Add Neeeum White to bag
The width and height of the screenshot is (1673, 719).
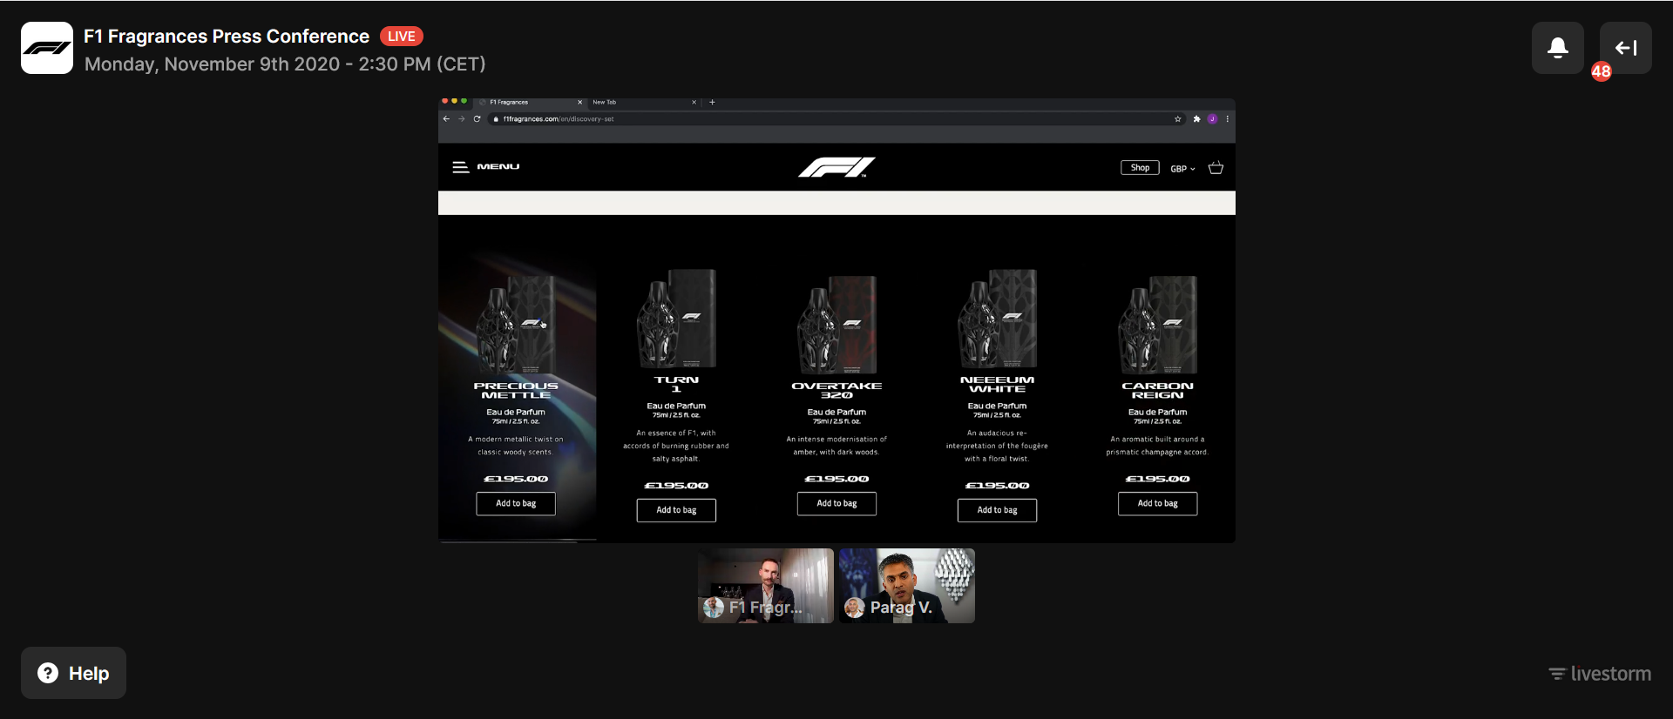click(997, 510)
